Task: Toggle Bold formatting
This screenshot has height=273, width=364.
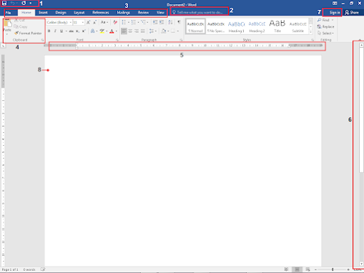Action: (x=49, y=31)
